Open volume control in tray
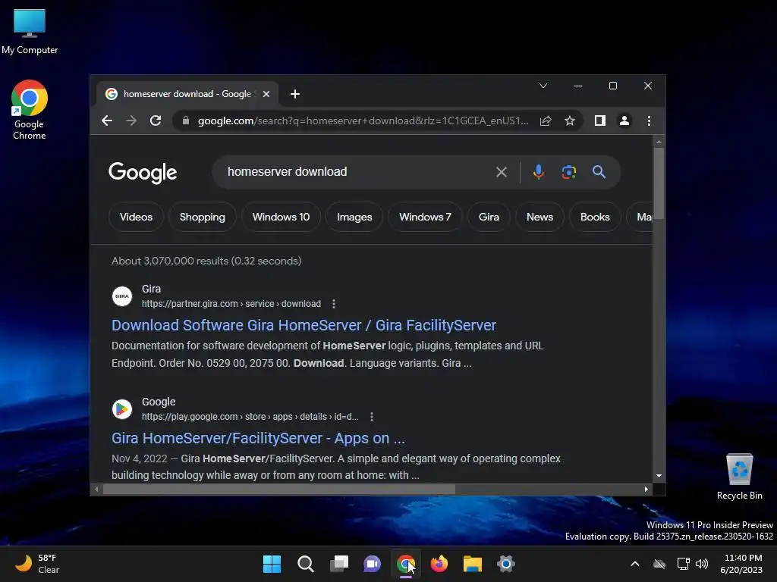Screen dimensions: 777x582 pyautogui.click(x=702, y=564)
